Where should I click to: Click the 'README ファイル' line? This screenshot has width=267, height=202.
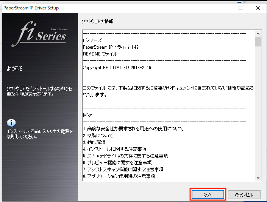pyautogui.click(x=100, y=54)
